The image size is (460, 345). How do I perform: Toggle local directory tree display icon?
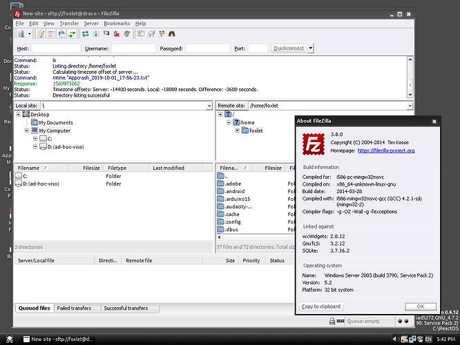(51, 34)
